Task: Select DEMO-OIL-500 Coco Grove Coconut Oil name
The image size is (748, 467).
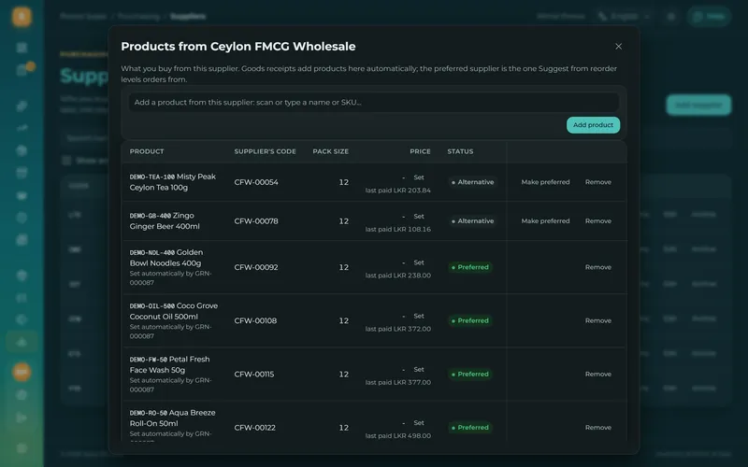Action: (x=174, y=311)
